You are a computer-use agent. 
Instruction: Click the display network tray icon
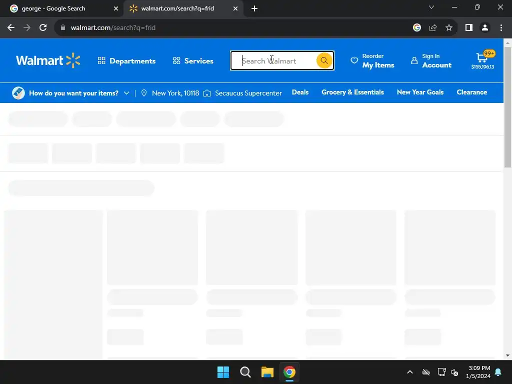pyautogui.click(x=442, y=372)
